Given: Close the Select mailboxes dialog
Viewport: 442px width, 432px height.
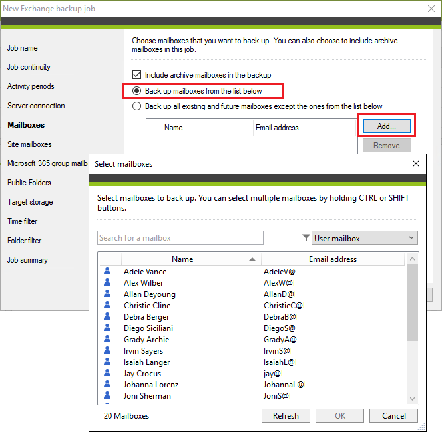Looking at the screenshot, I should (x=416, y=163).
